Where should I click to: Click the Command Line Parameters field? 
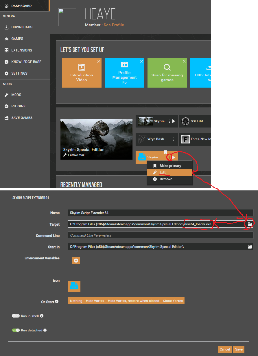coord(160,235)
